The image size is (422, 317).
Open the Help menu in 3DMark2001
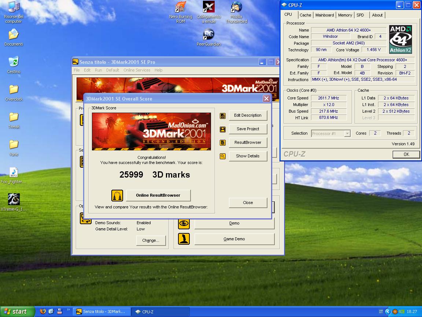[x=159, y=70]
